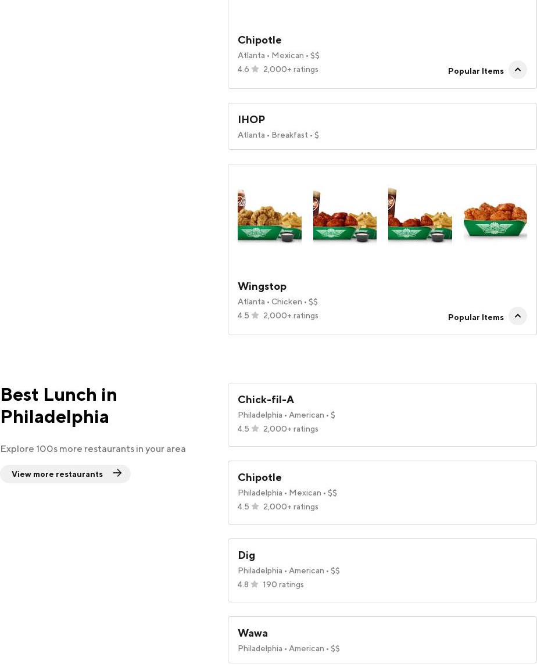537x668 pixels.
Task: Open the Dig Philadelphia restaurant listing
Action: pos(382,570)
